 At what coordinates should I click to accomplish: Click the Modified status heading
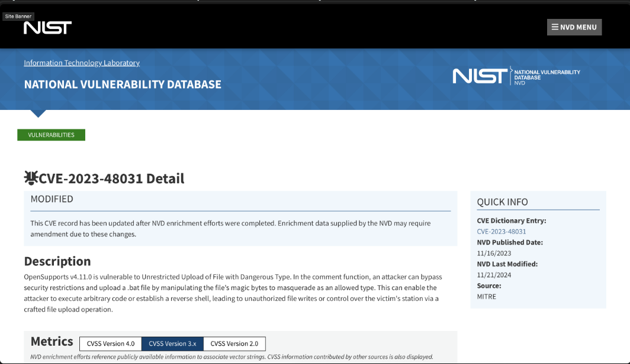point(52,199)
